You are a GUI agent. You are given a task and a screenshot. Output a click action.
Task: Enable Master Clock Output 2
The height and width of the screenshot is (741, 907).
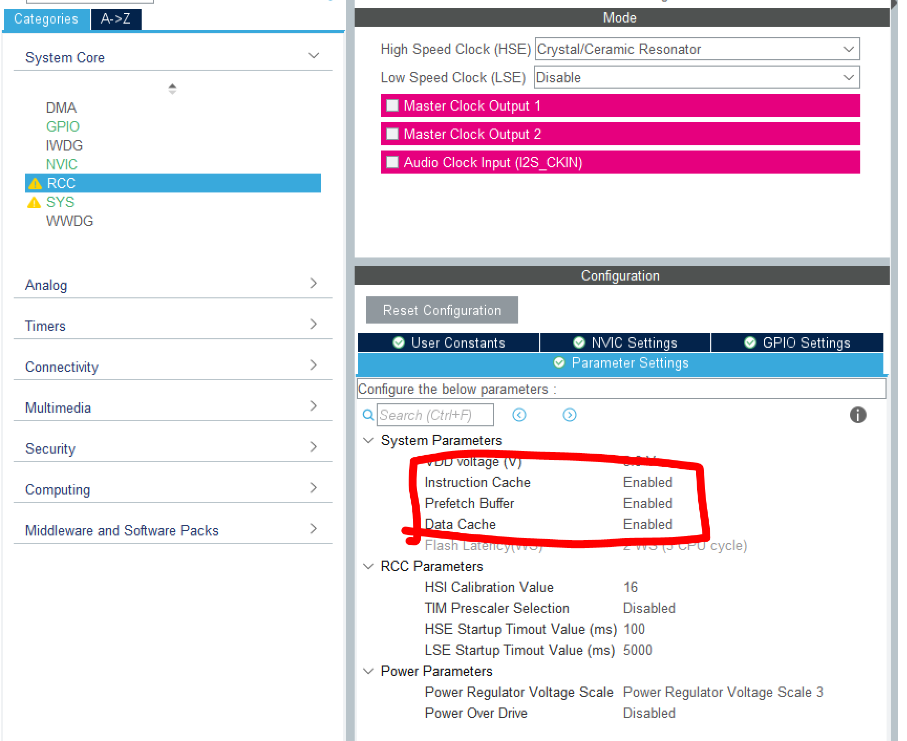(x=392, y=134)
